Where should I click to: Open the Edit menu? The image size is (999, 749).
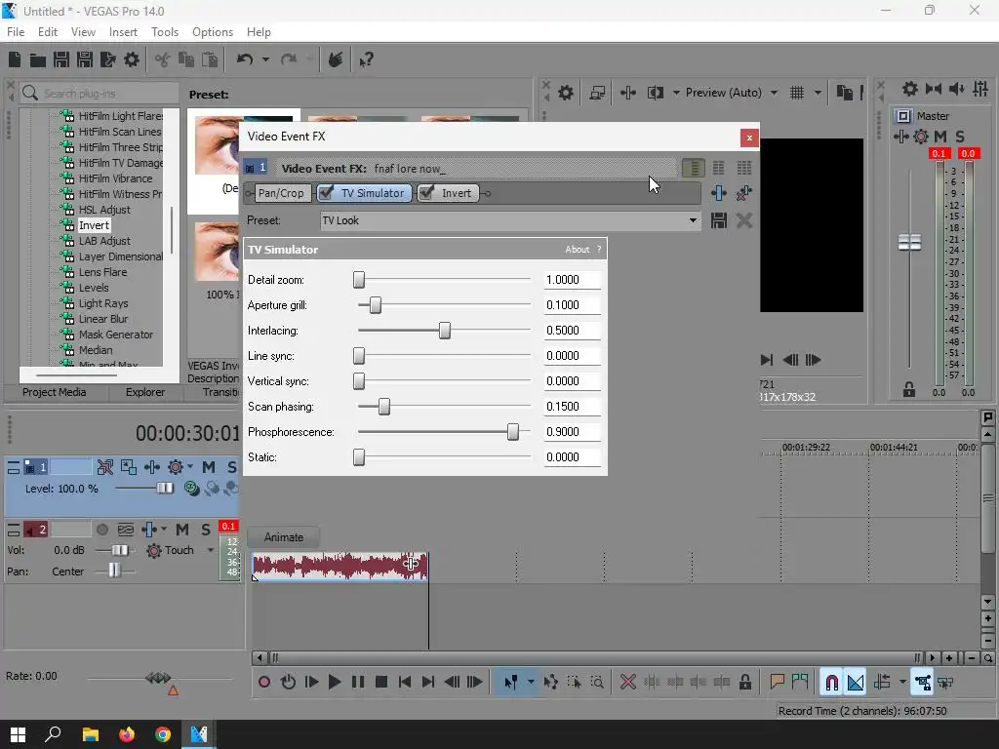(48, 32)
